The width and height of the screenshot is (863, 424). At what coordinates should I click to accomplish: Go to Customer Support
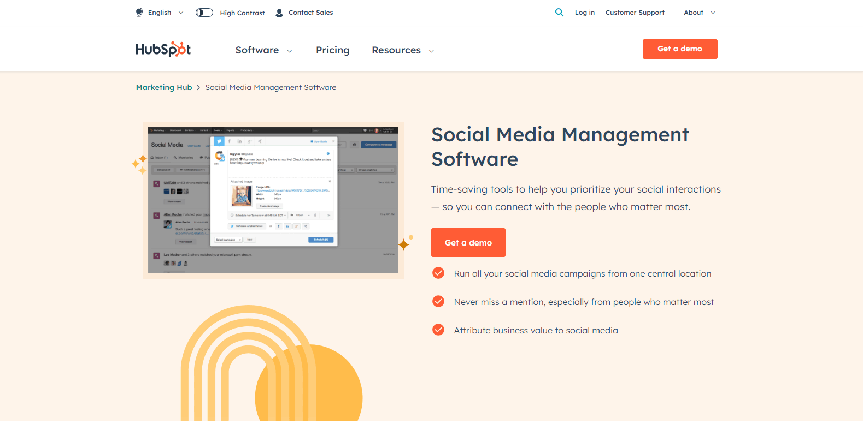[x=635, y=13]
